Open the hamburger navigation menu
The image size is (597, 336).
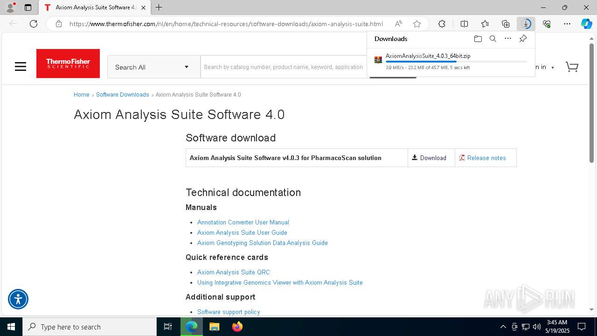pos(21,67)
